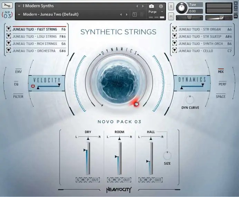Open the wrench instrument settings icon
Image resolution: width=239 pixels, height=197 pixels.
point(7,6)
